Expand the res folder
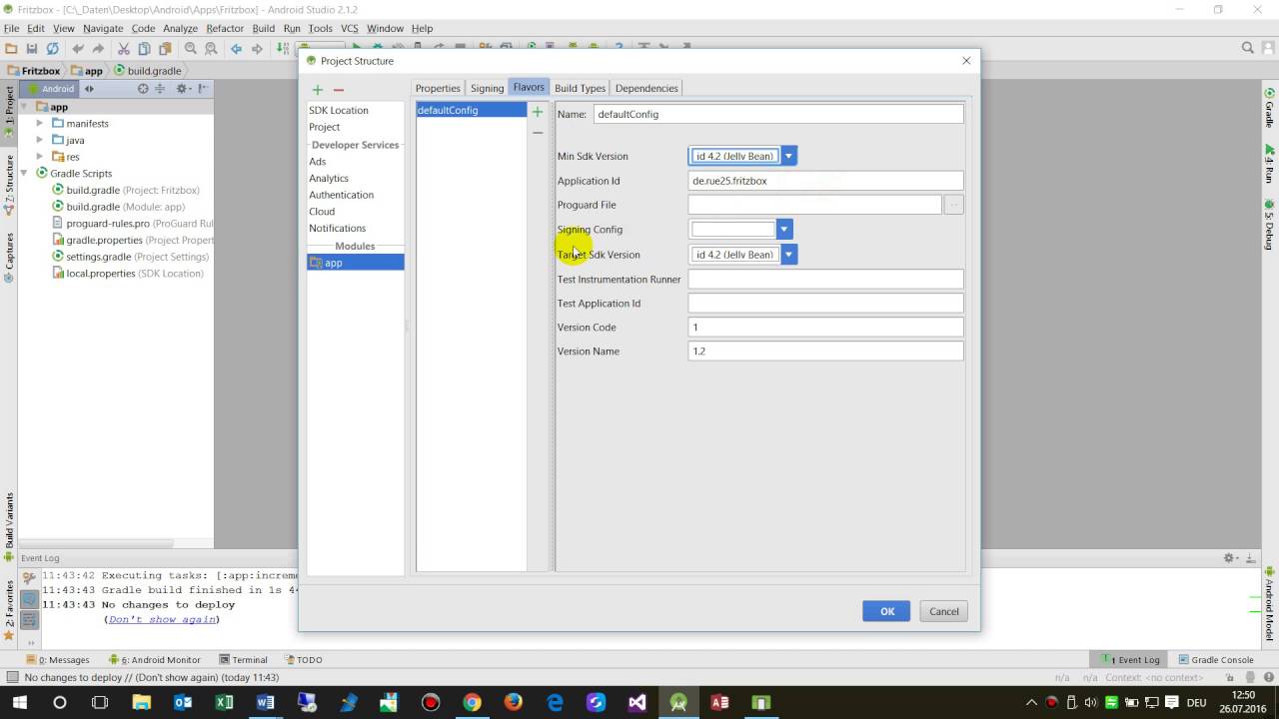Image resolution: width=1279 pixels, height=719 pixels. [x=40, y=157]
